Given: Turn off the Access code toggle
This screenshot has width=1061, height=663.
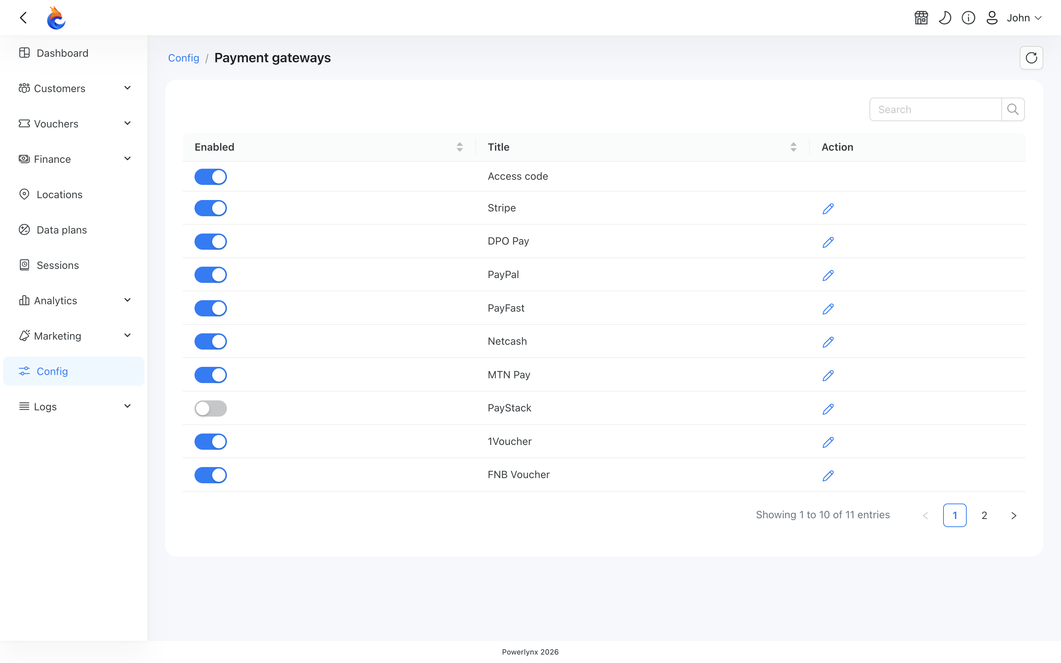Looking at the screenshot, I should 210,177.
